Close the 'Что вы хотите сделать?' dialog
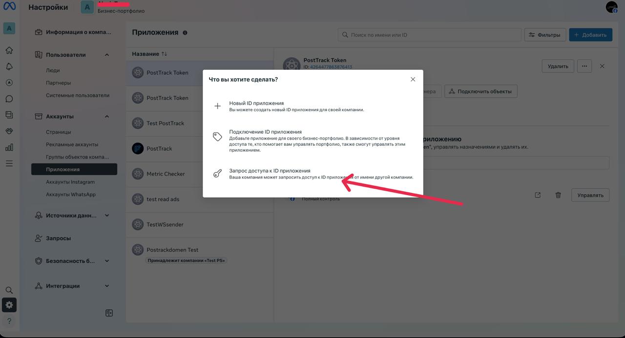Screen dimensions: 625x338 point(413,79)
